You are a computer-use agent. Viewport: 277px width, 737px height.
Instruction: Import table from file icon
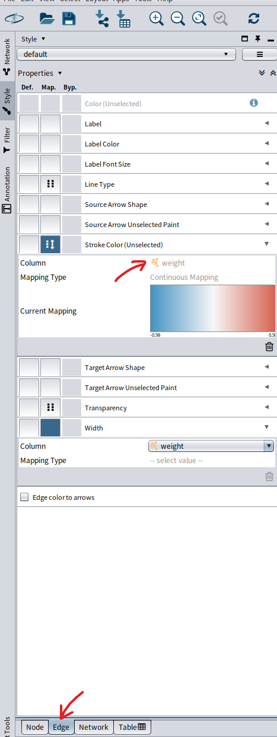[123, 18]
